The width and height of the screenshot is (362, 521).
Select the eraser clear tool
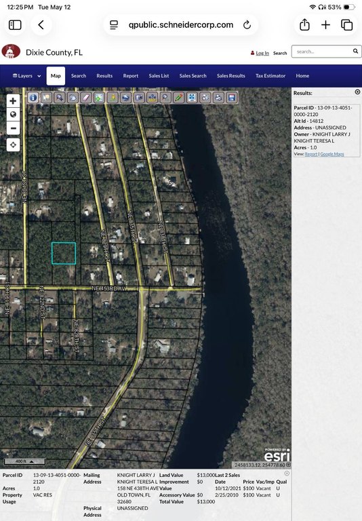click(x=86, y=98)
